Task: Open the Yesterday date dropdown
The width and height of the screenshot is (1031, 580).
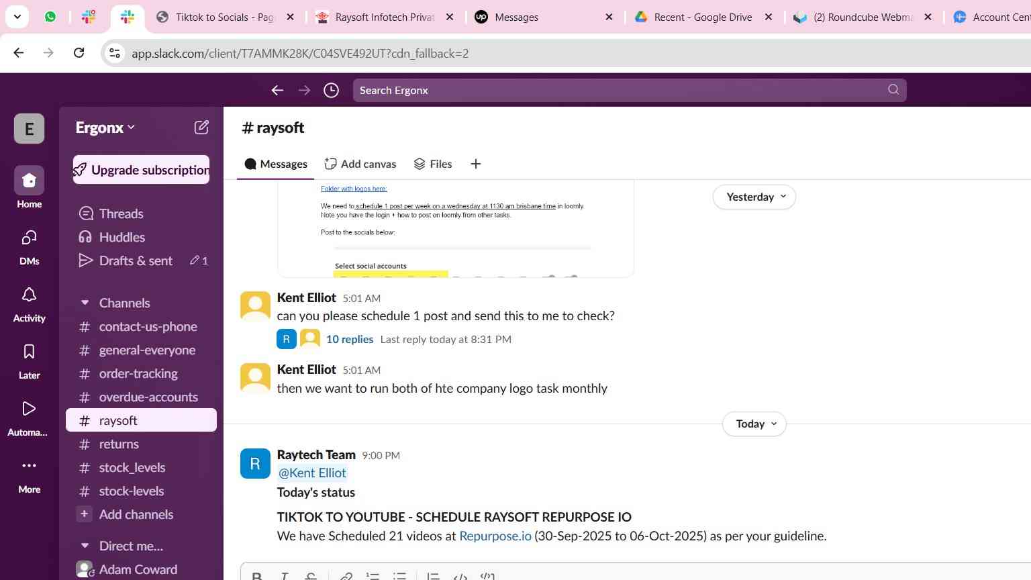Action: [754, 197]
